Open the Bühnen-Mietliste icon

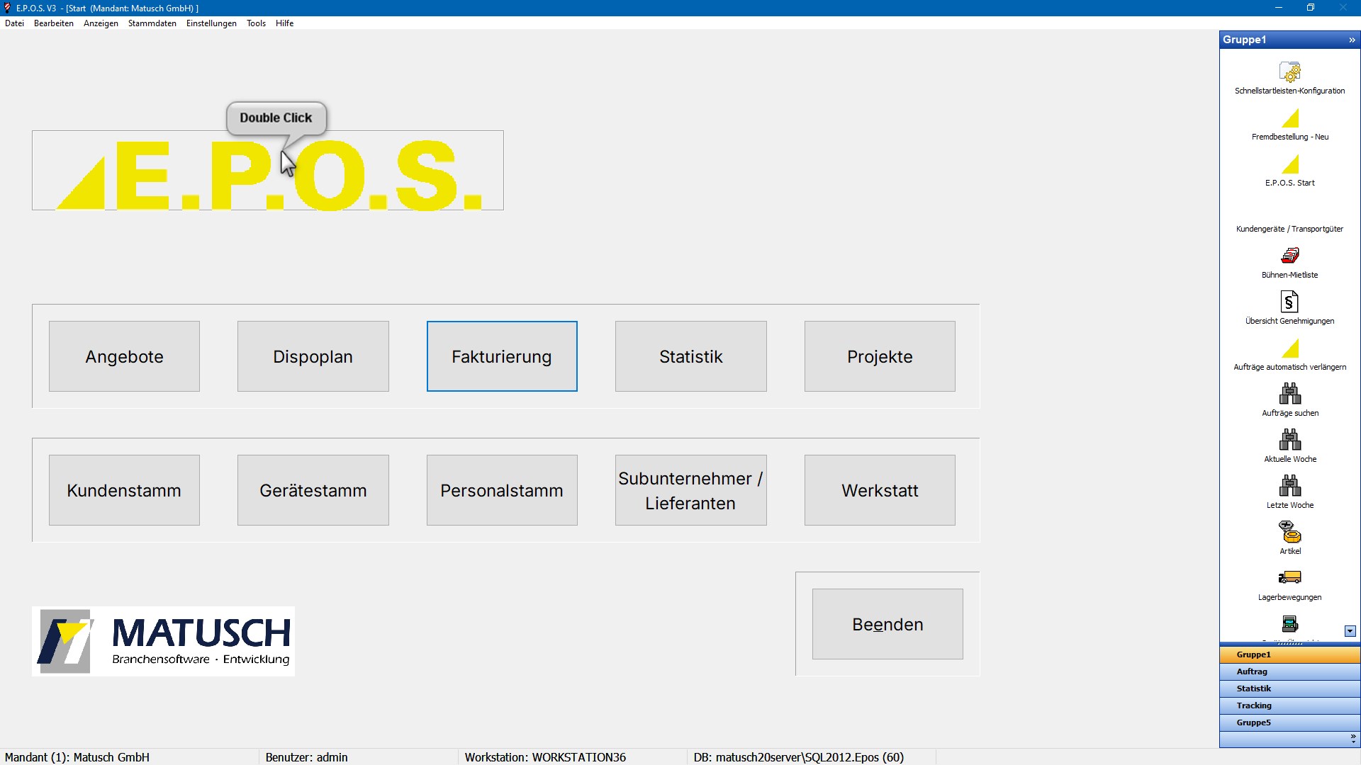click(x=1289, y=256)
